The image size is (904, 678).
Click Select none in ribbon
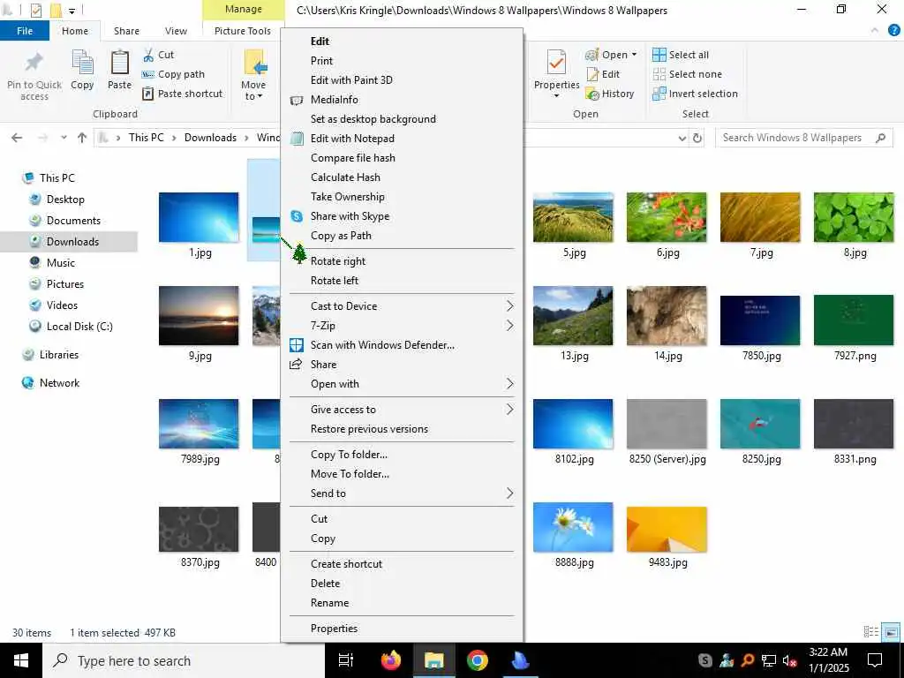pyautogui.click(x=687, y=74)
